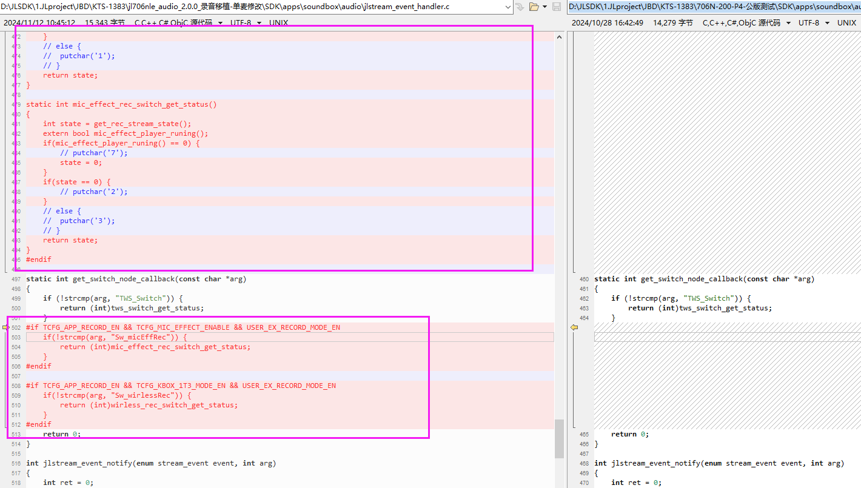Click the save disk icon for the left file

coord(556,7)
